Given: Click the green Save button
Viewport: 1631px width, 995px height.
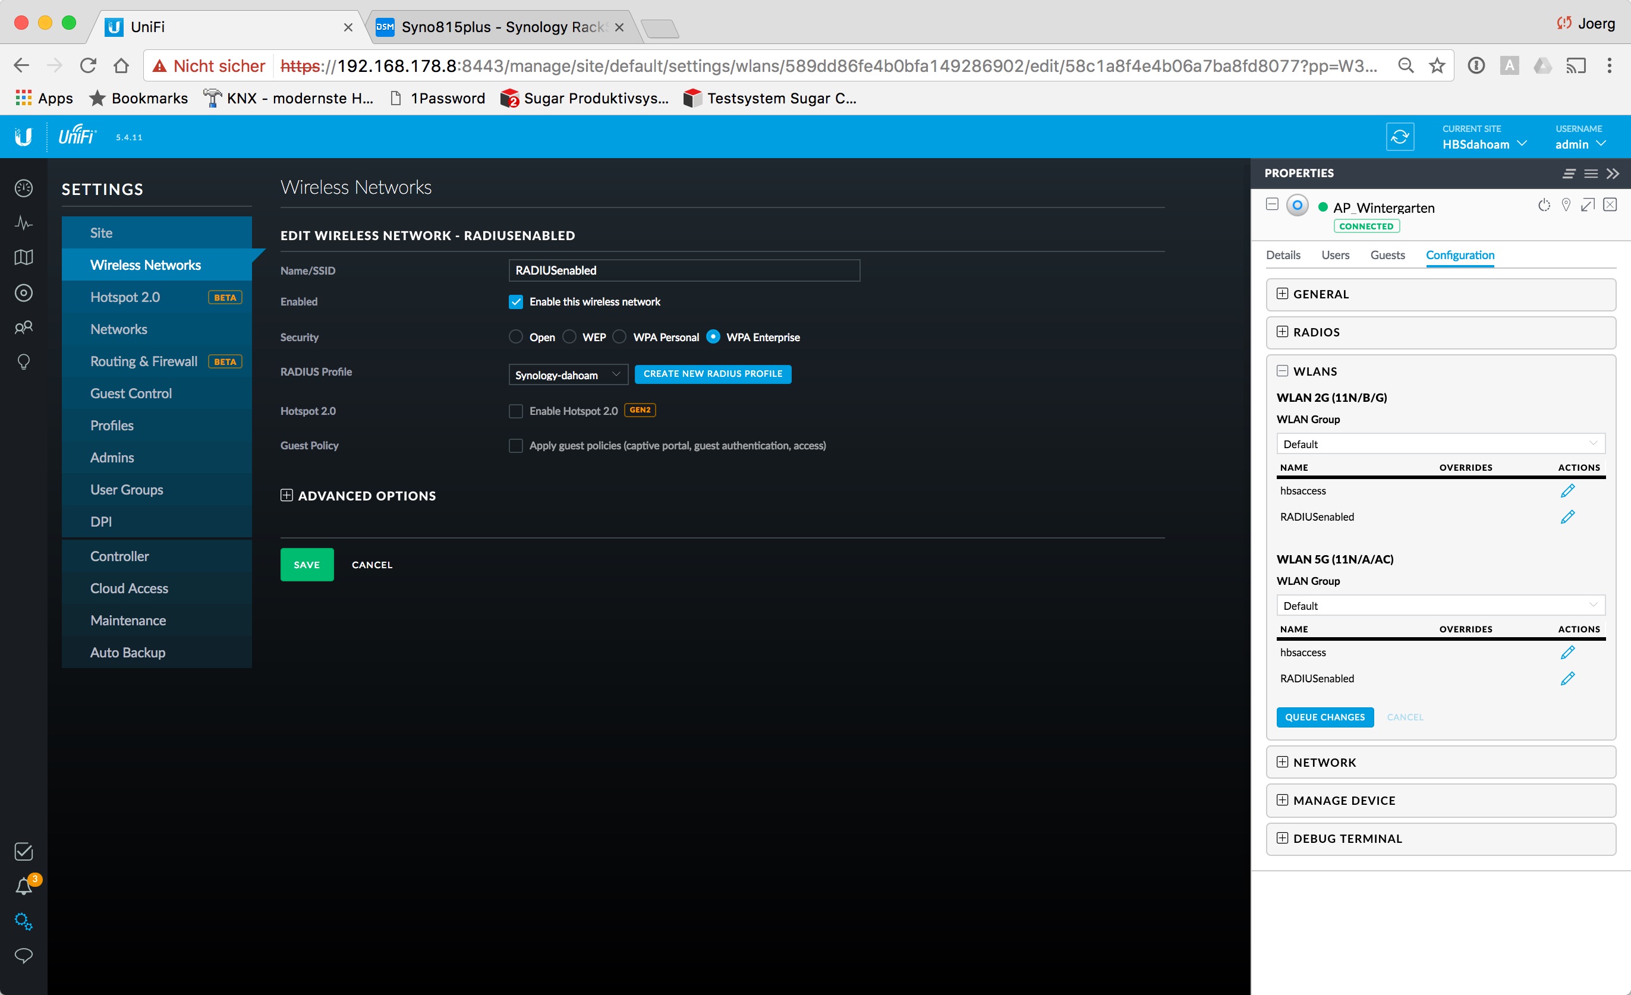Looking at the screenshot, I should coord(307,565).
